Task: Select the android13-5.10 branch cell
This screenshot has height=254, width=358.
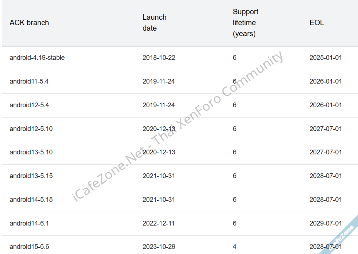Action: [31, 152]
